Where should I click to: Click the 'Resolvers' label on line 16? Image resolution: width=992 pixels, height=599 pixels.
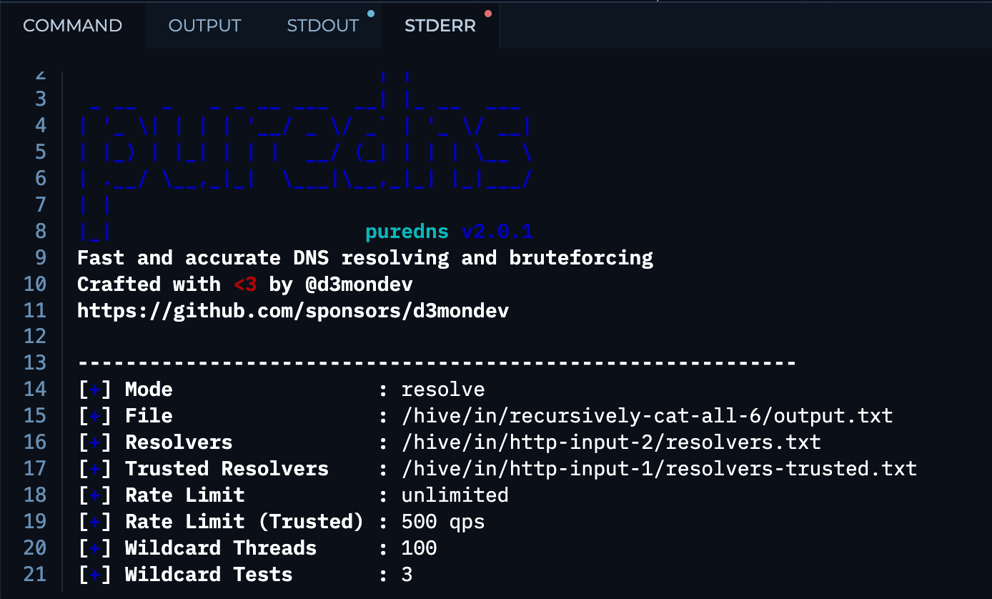pyautogui.click(x=179, y=442)
